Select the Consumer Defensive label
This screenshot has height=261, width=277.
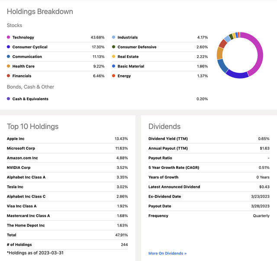point(137,47)
